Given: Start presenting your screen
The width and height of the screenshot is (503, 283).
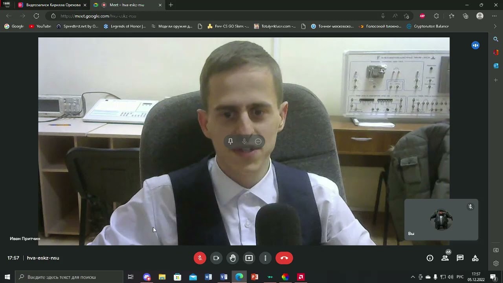Looking at the screenshot, I should 249,258.
